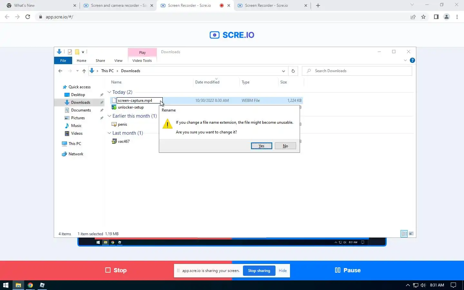Decline the rename with No button
This screenshot has width=464, height=290.
point(285,146)
